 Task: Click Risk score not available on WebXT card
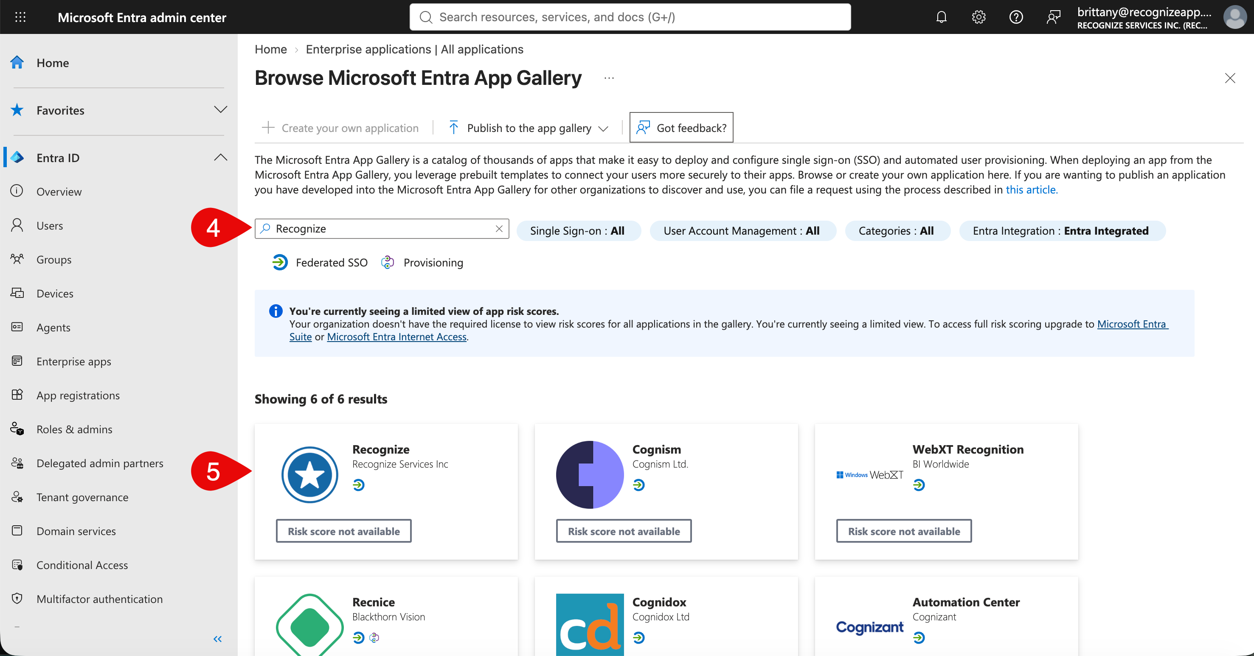(x=903, y=531)
